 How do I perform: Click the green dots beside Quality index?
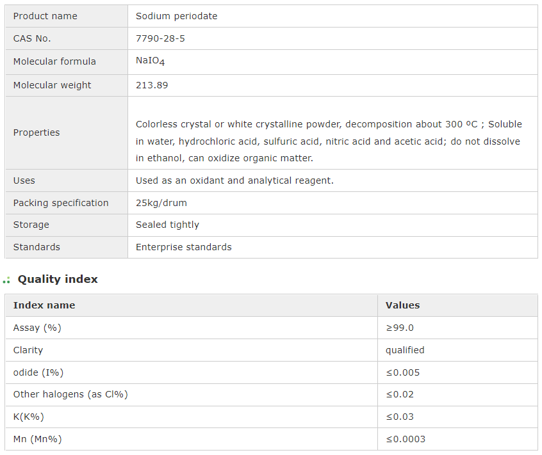(6, 280)
